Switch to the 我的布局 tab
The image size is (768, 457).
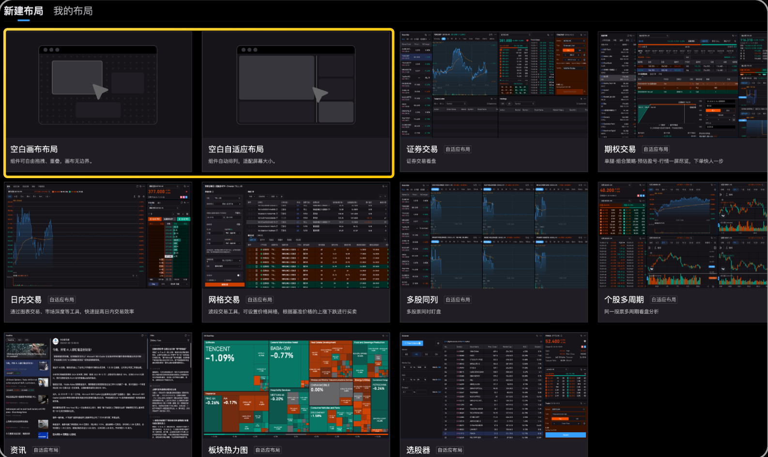click(73, 11)
